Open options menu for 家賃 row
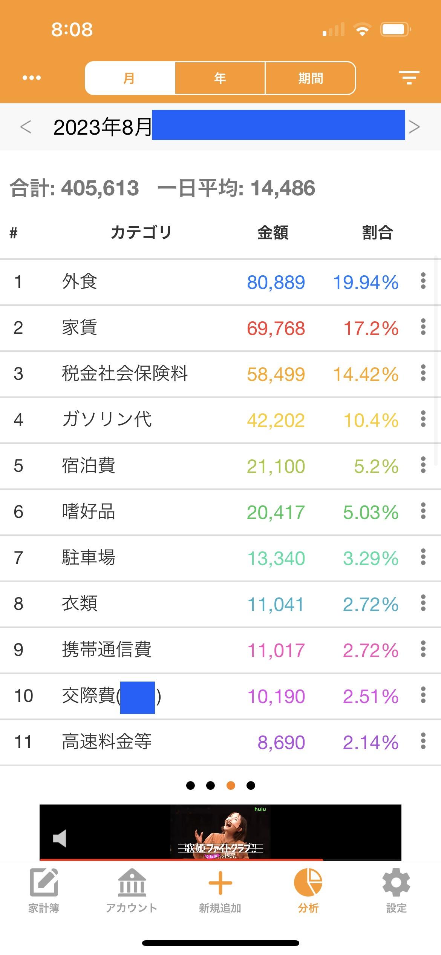This screenshot has width=441, height=955. coord(423,327)
